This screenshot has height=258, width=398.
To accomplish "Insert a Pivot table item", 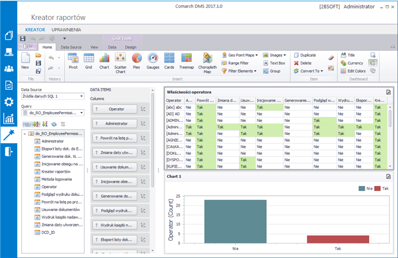I will [73, 61].
